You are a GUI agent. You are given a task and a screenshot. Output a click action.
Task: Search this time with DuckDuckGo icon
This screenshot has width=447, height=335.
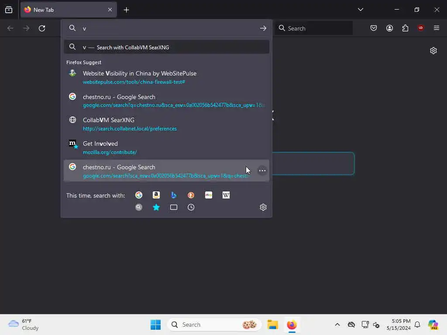[x=191, y=195]
